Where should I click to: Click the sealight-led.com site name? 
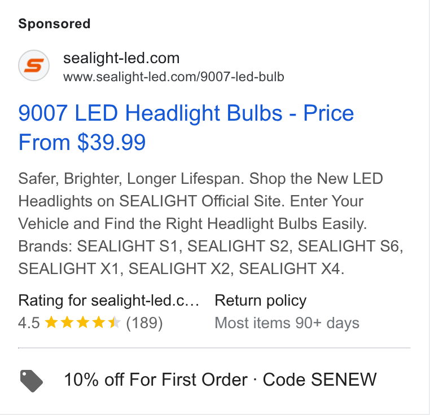pos(121,58)
